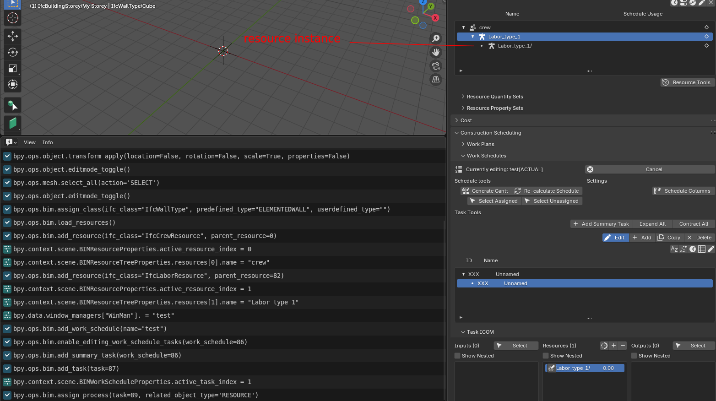
Task: Click the AZ sort tasks icon
Action: (x=674, y=249)
